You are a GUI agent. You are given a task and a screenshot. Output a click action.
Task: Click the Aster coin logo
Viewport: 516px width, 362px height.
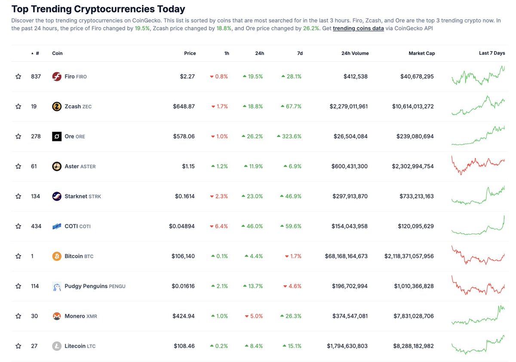[x=56, y=166]
